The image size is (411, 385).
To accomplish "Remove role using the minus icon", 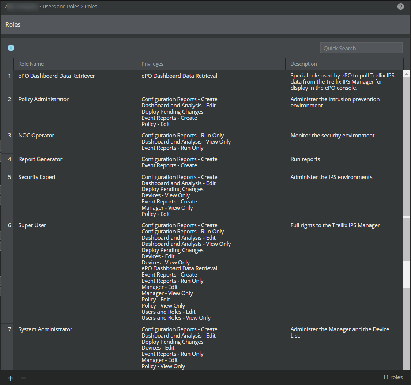I will point(23,378).
